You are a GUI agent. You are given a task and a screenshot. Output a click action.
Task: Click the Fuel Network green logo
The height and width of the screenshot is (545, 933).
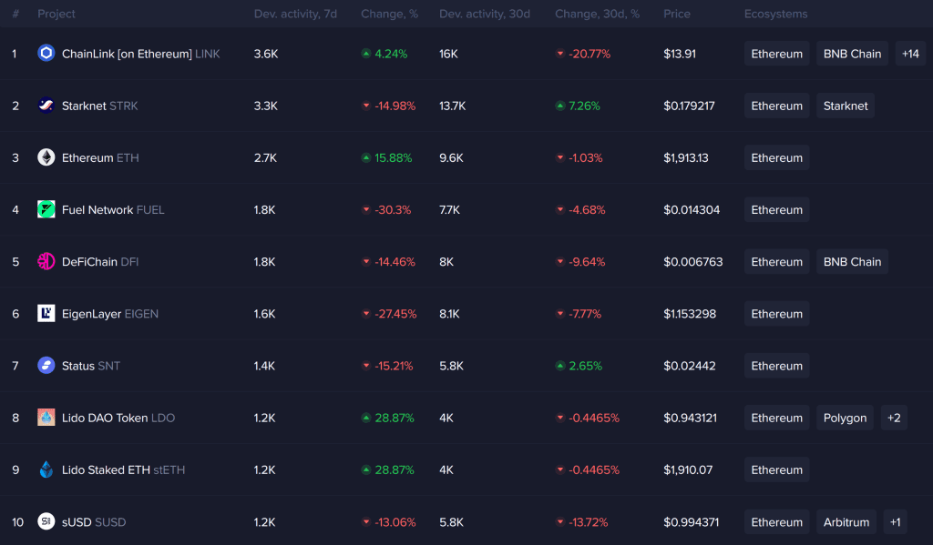click(x=46, y=209)
